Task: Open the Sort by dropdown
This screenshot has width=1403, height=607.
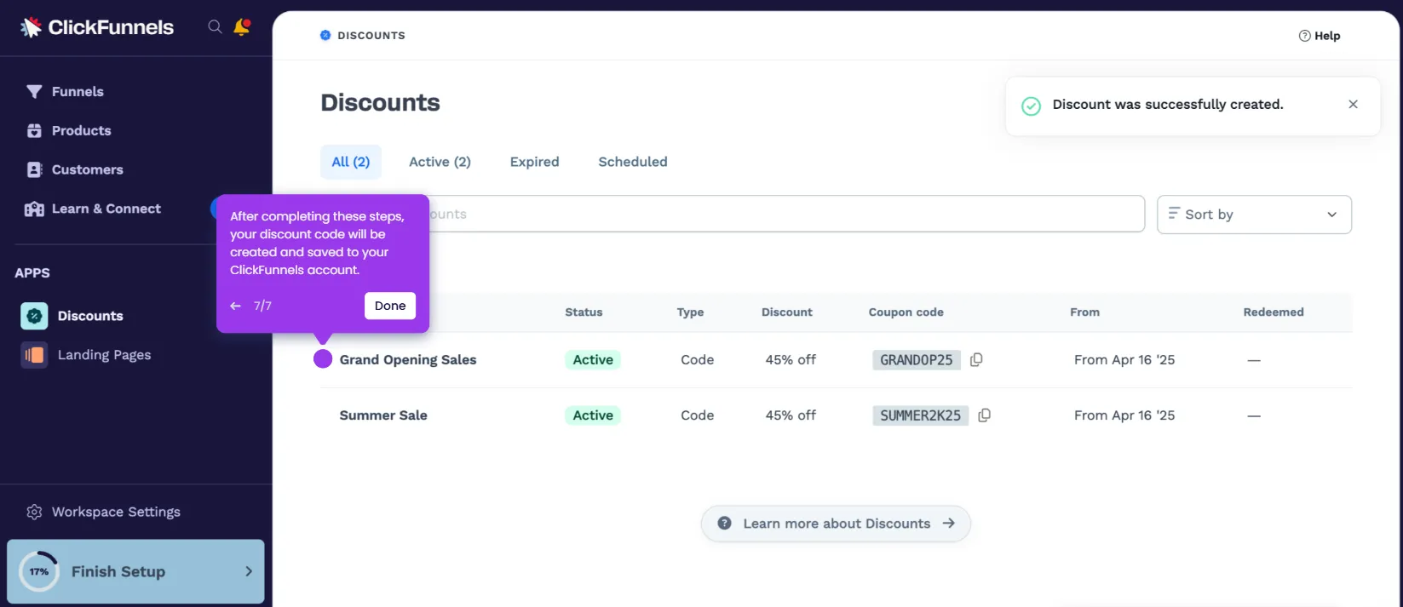Action: 1254,215
